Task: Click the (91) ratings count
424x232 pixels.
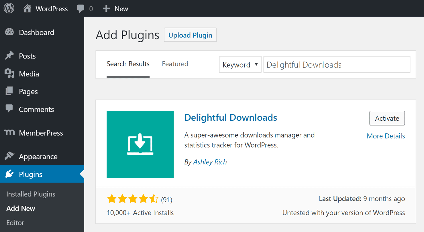Action: 167,200
